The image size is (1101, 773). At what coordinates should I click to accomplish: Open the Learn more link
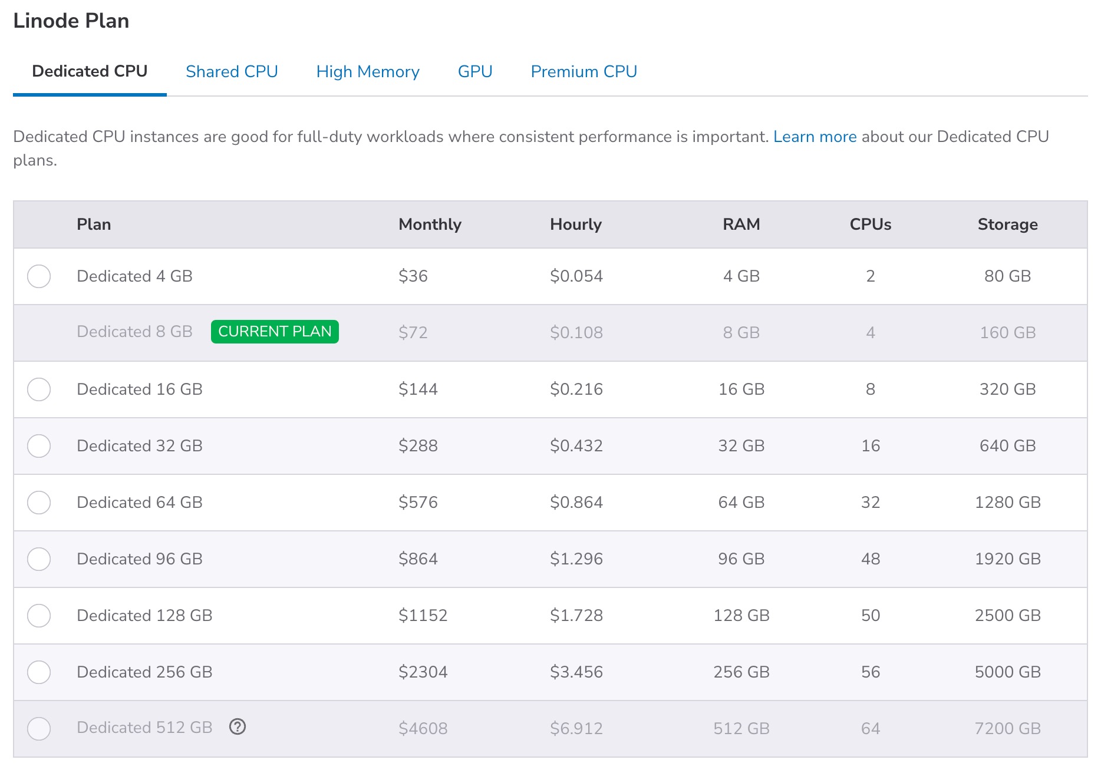tap(815, 137)
